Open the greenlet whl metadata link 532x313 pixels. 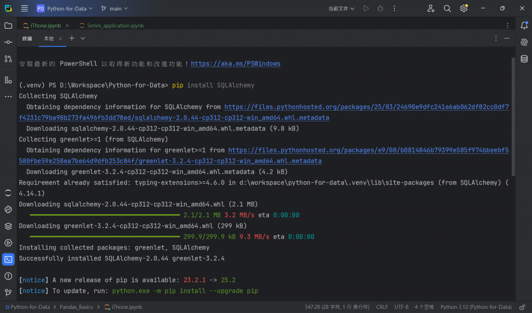coord(264,155)
